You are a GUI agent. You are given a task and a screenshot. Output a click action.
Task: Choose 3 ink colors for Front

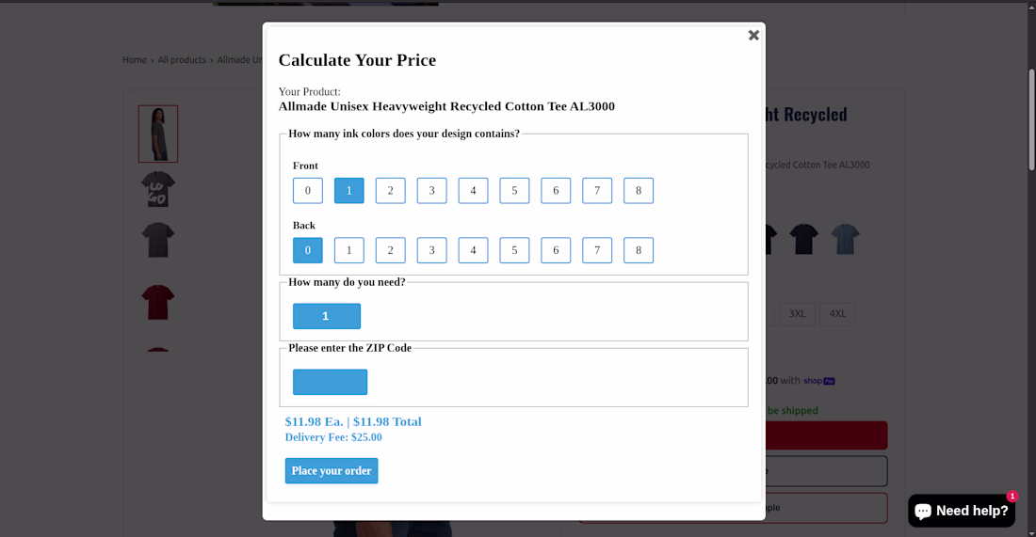[x=431, y=191]
